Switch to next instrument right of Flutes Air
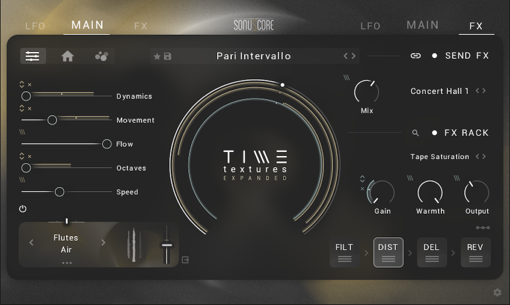The image size is (510, 305). (x=104, y=243)
